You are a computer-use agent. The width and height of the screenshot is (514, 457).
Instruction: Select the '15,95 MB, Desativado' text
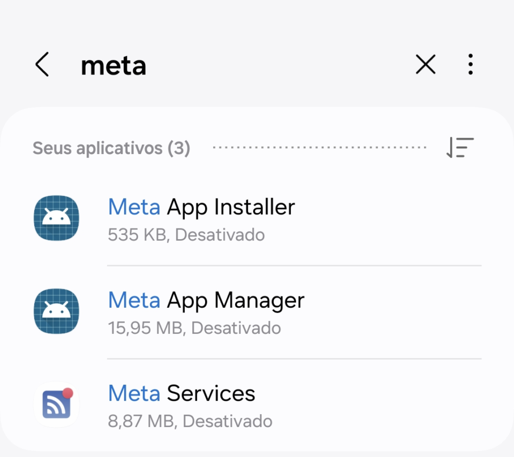point(194,328)
